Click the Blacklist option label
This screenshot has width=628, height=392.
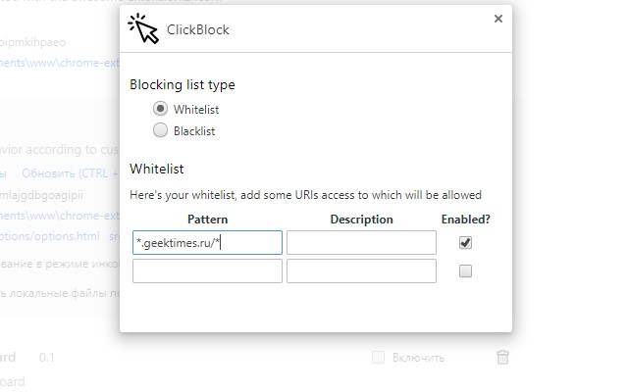194,131
